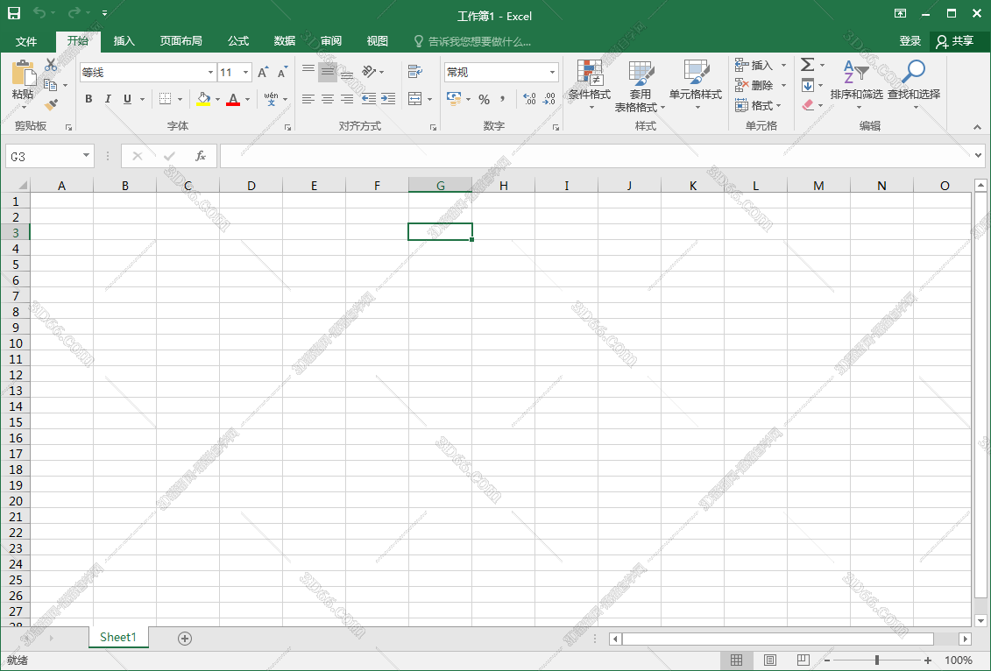
Task: Open the 插入 ribbon tab
Action: tap(124, 41)
